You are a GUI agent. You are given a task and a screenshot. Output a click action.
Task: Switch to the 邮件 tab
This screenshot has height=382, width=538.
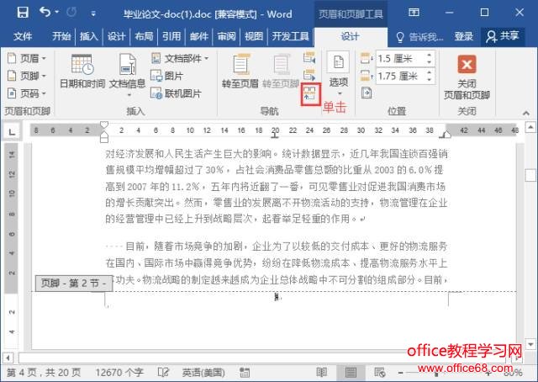pos(199,36)
